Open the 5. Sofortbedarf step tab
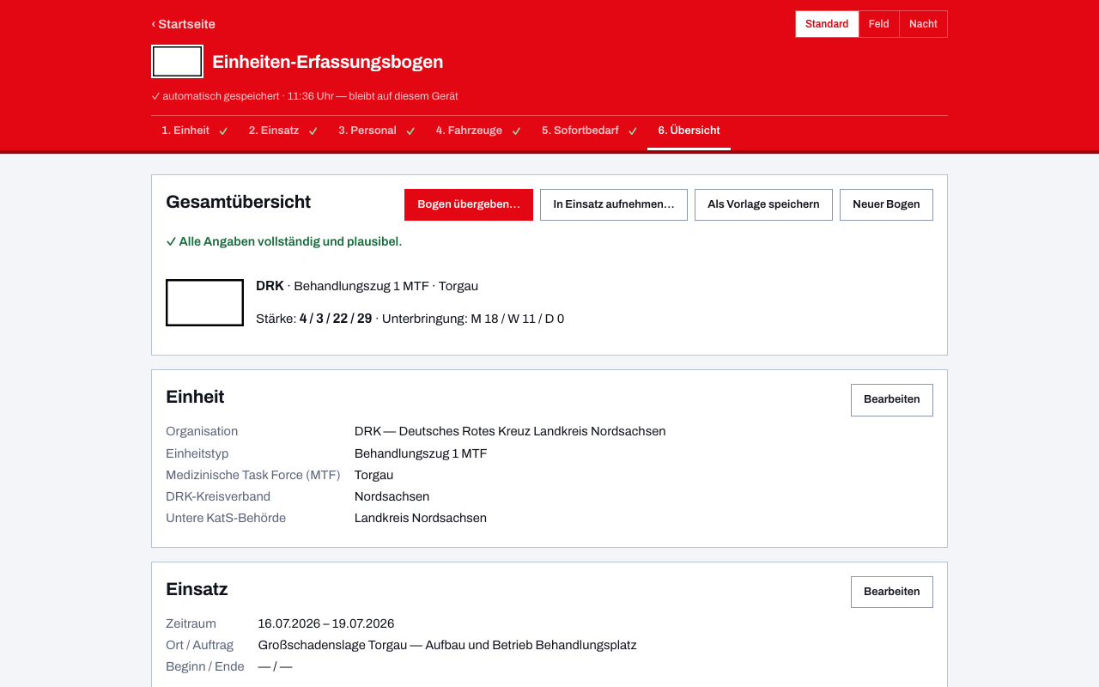The width and height of the screenshot is (1099, 687). (x=589, y=131)
